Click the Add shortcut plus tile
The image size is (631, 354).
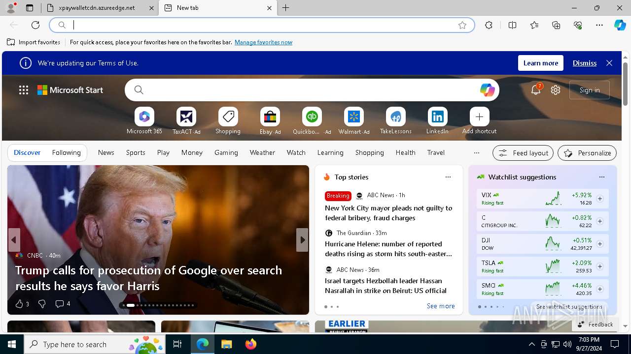pos(480,117)
